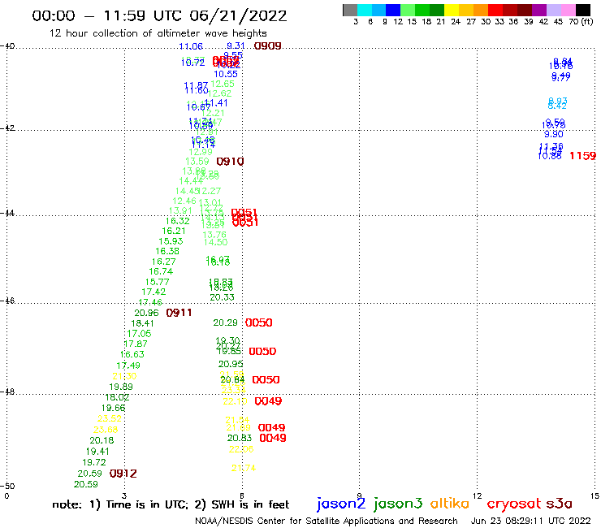Click the 19.72 reading

point(94,462)
